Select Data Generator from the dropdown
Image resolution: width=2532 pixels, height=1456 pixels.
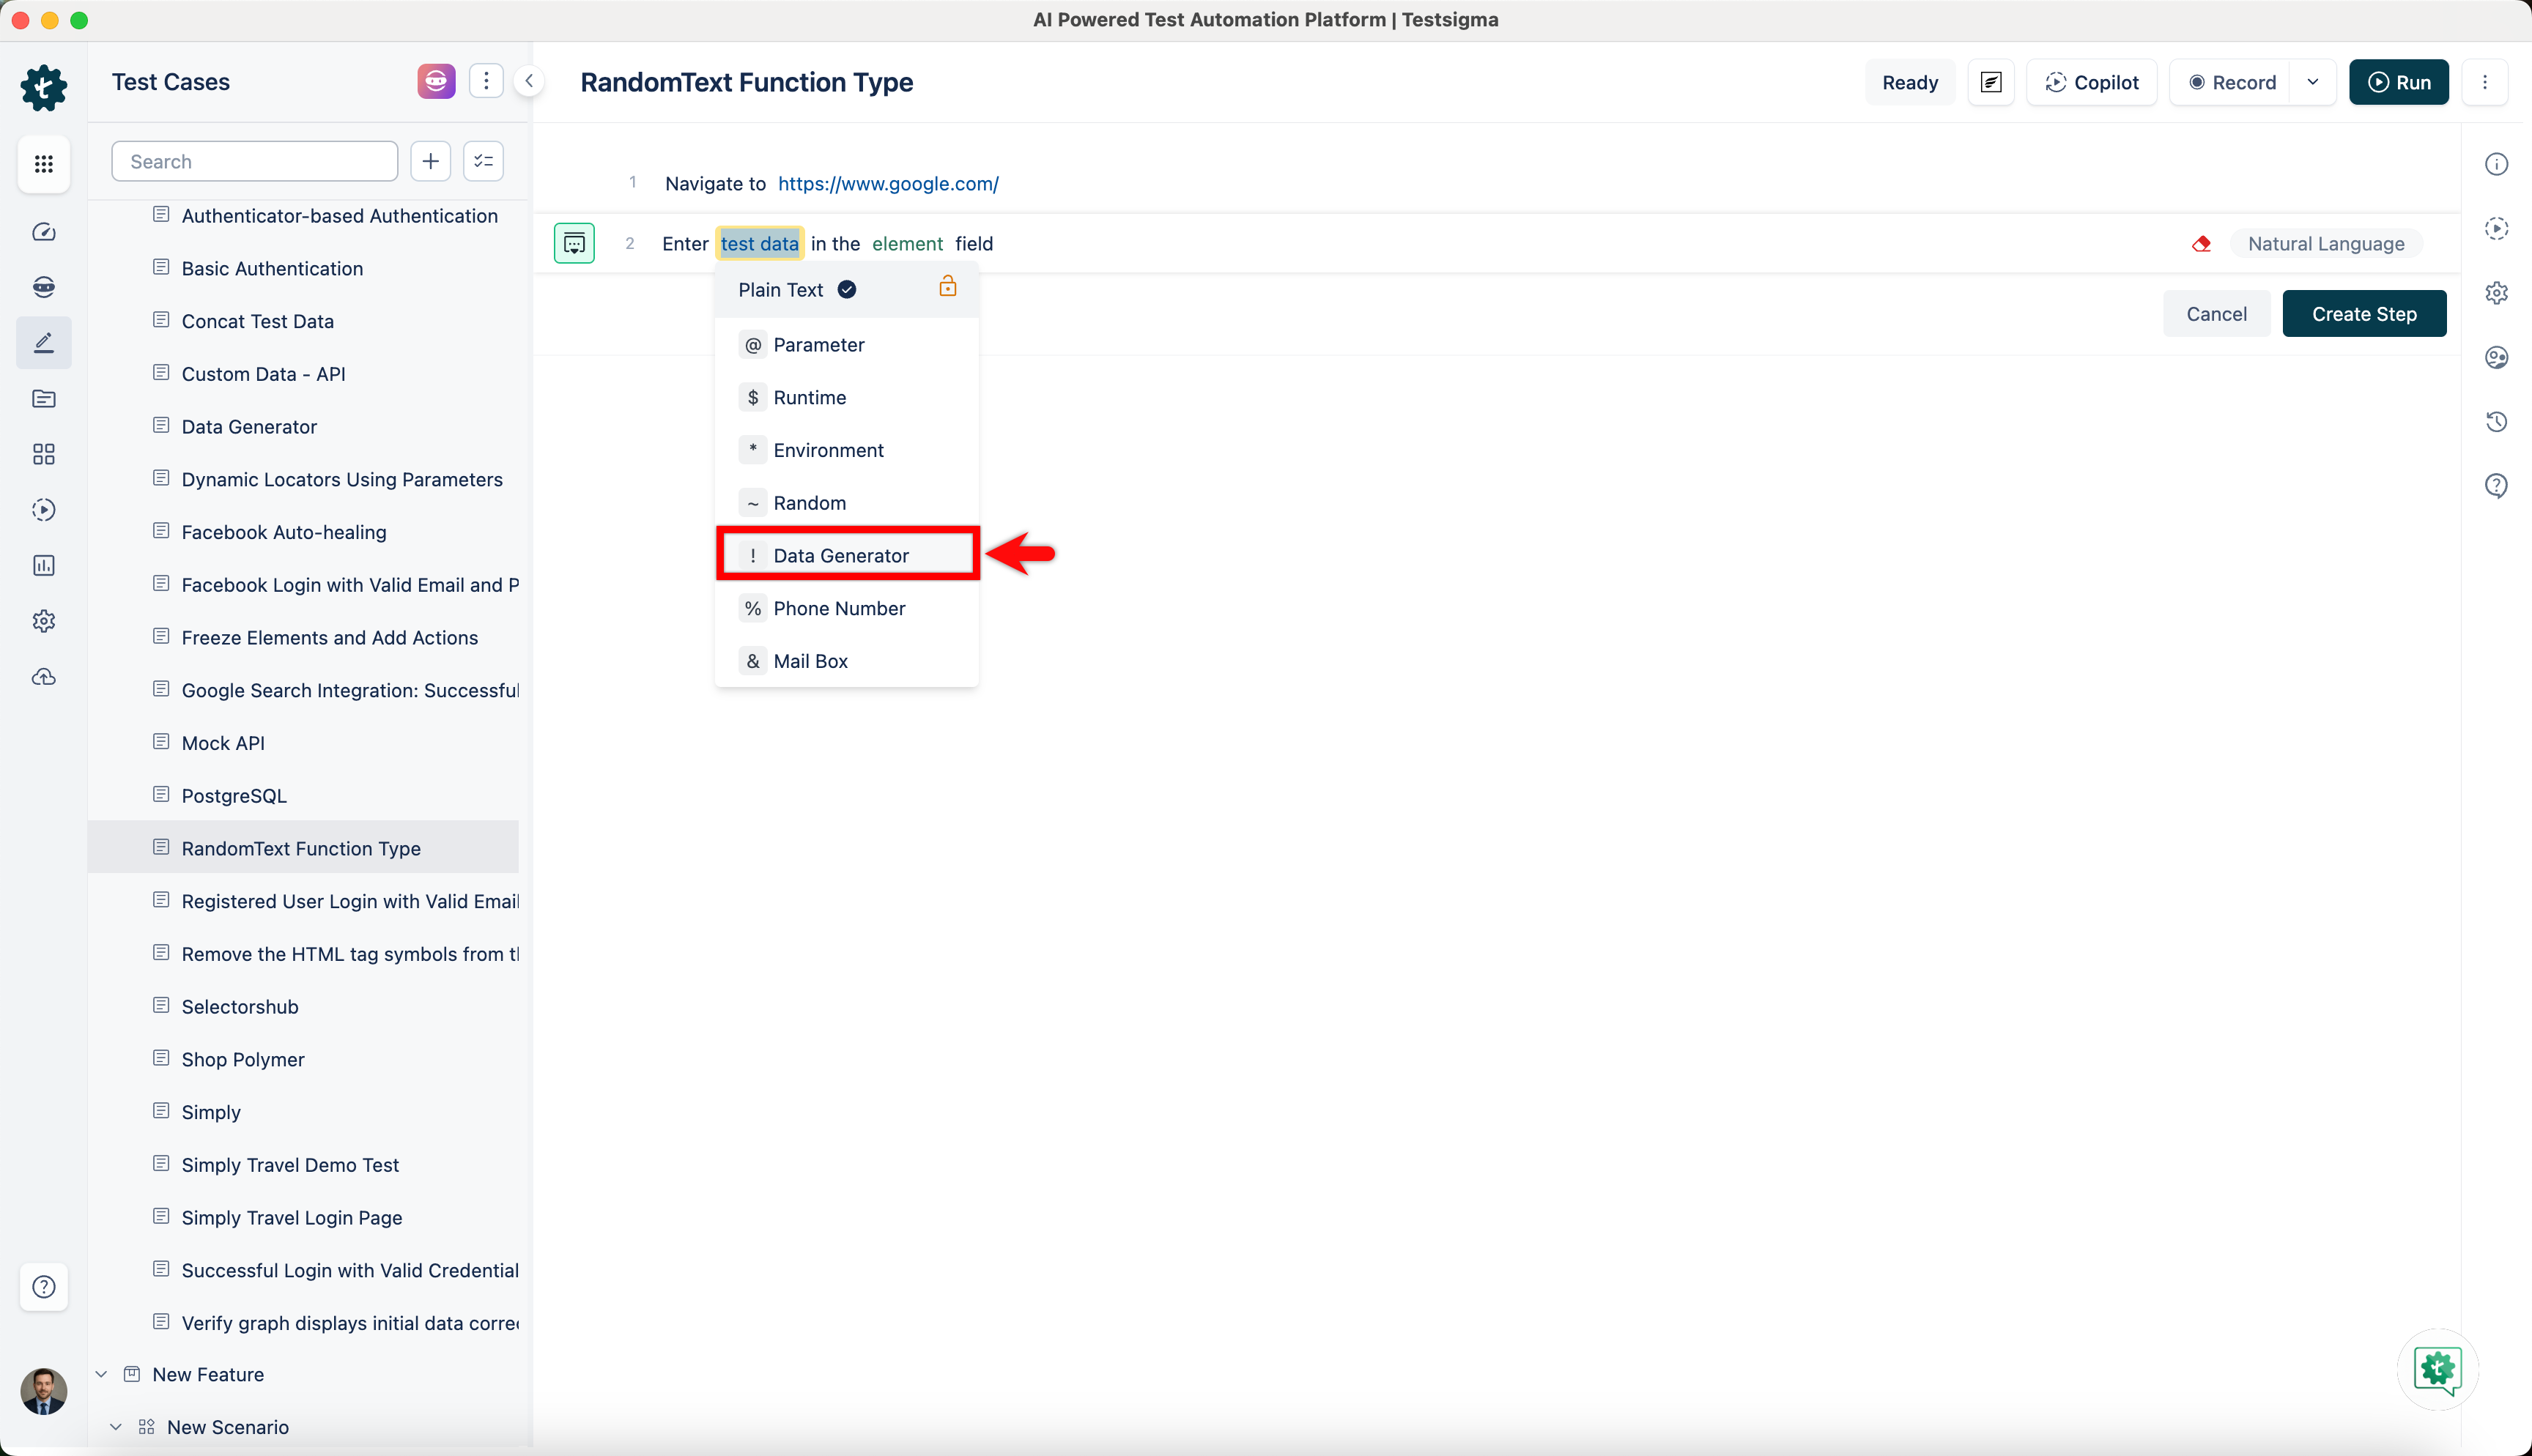click(x=841, y=555)
